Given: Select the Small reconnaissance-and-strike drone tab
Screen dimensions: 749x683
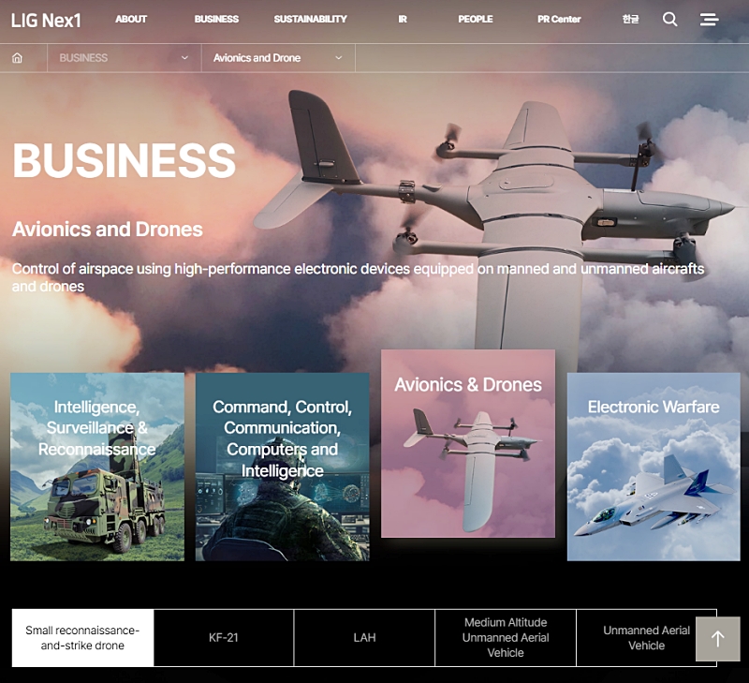Looking at the screenshot, I should [x=82, y=638].
